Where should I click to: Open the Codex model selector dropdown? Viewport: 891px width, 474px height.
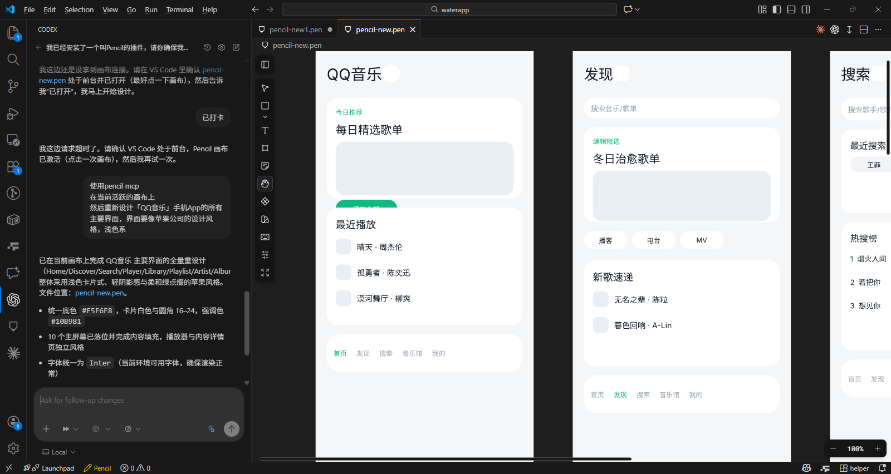101,429
